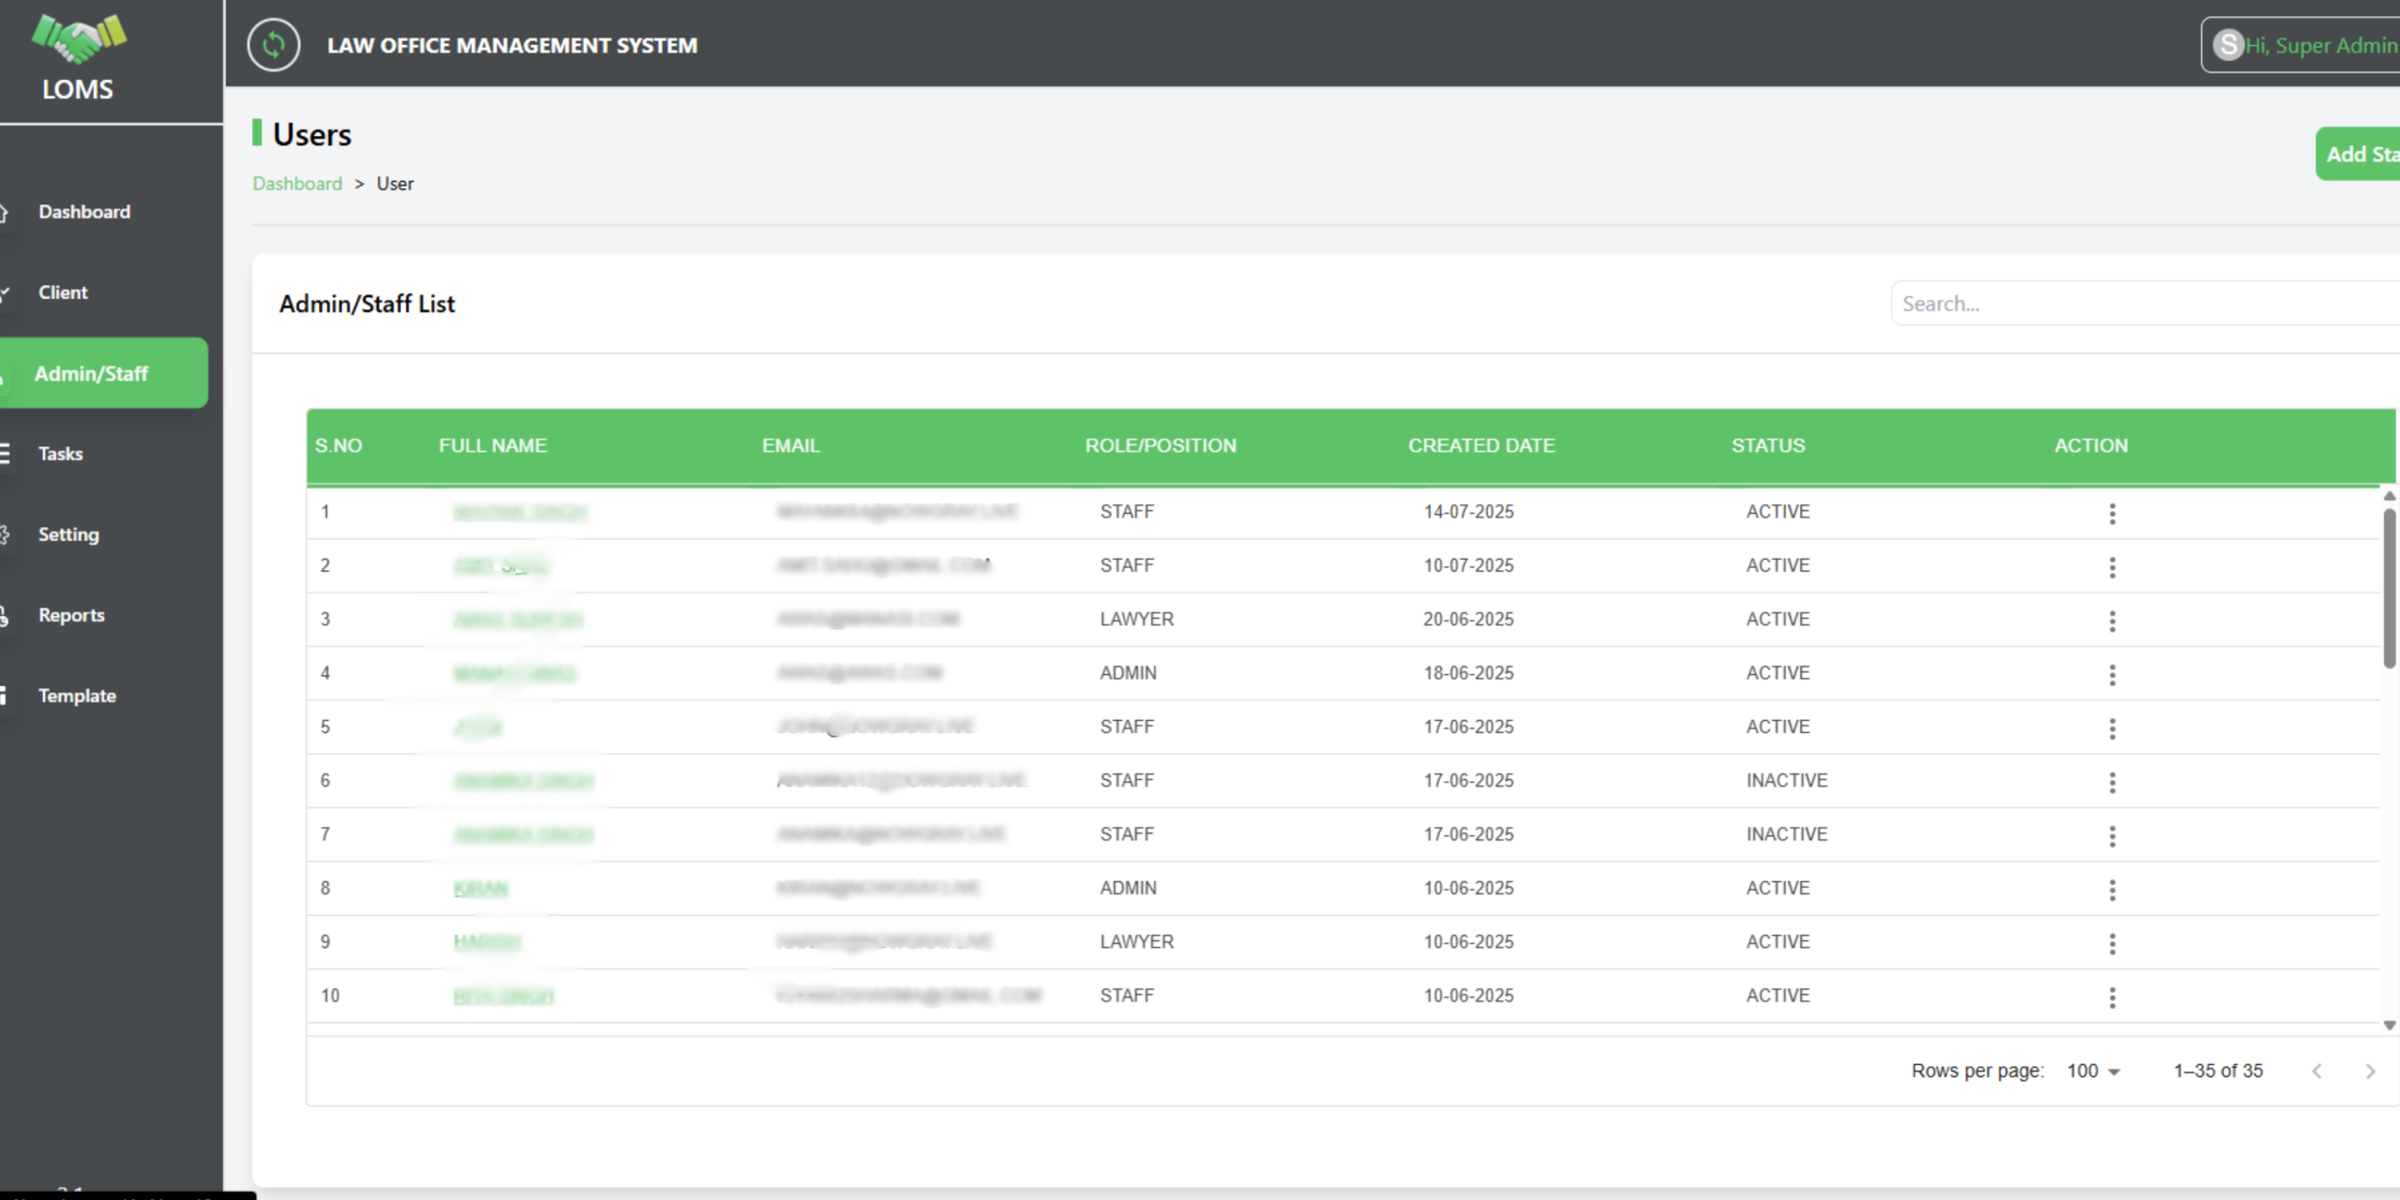Open three-dot menu for row 4
The width and height of the screenshot is (2400, 1200).
coord(2112,674)
